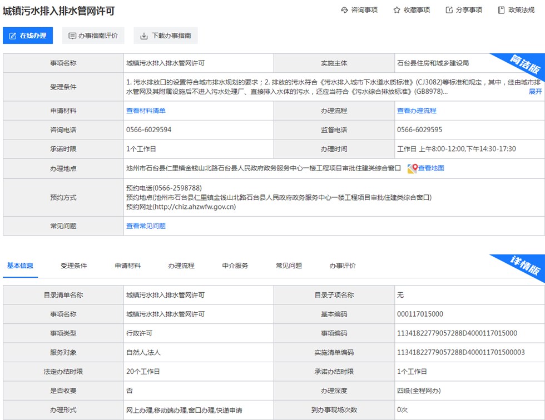The width and height of the screenshot is (545, 420).
Task: Click the 政策法规 document icon
Action: point(501,10)
